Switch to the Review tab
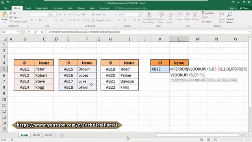 point(81,8)
